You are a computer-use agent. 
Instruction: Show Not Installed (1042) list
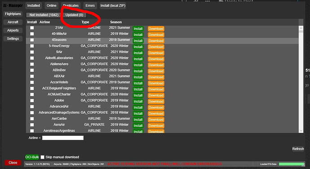point(44,15)
